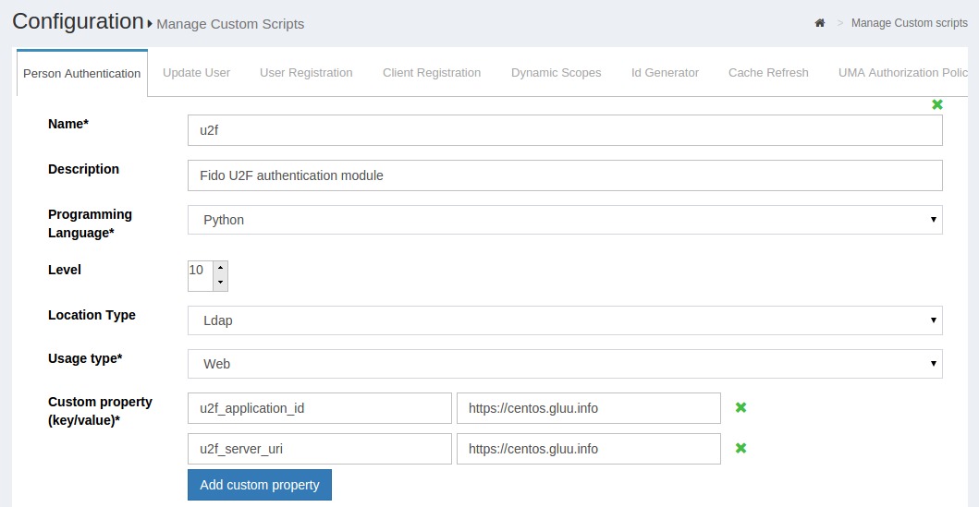Delete the u2f_server_uri custom property
The width and height of the screenshot is (979, 507).
(x=740, y=448)
